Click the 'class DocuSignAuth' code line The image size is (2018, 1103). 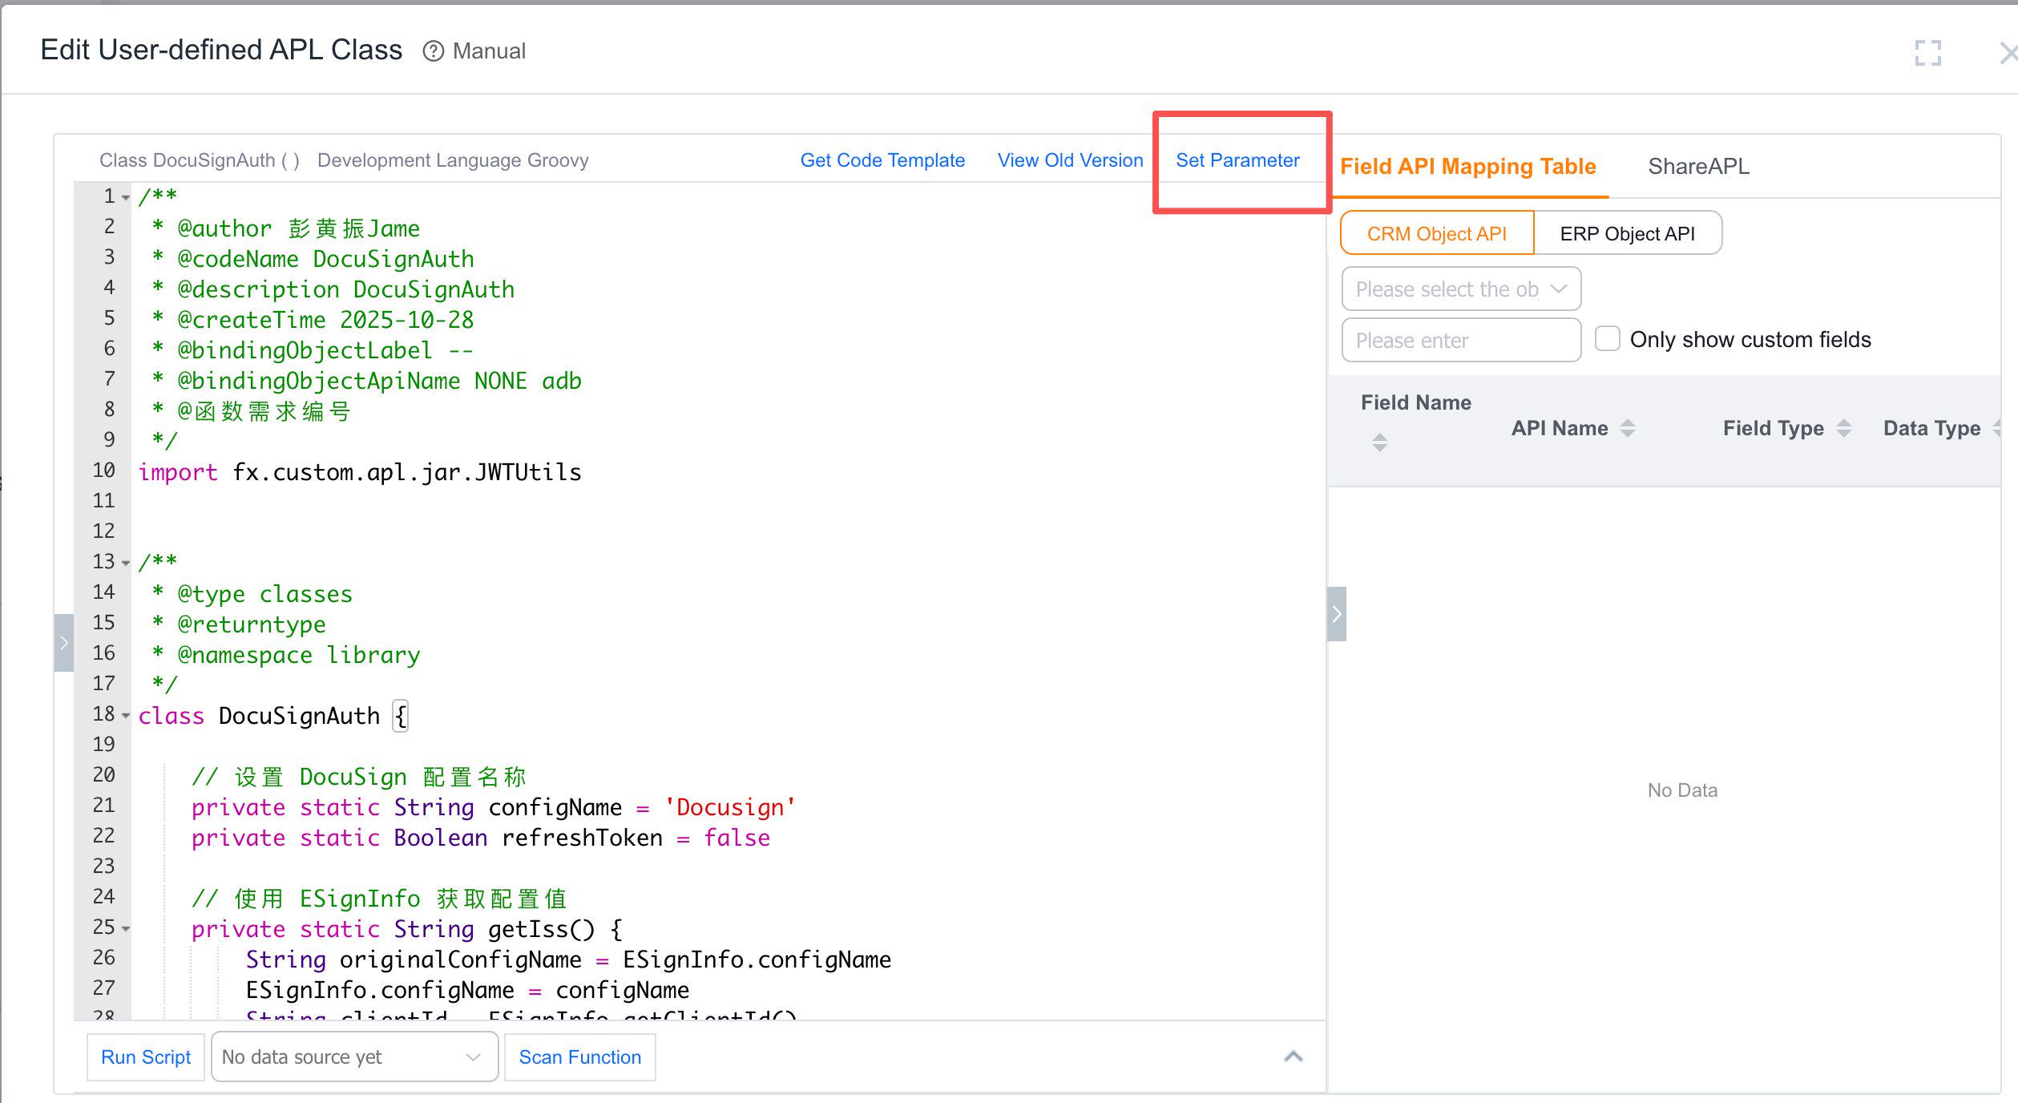pyautogui.click(x=273, y=716)
